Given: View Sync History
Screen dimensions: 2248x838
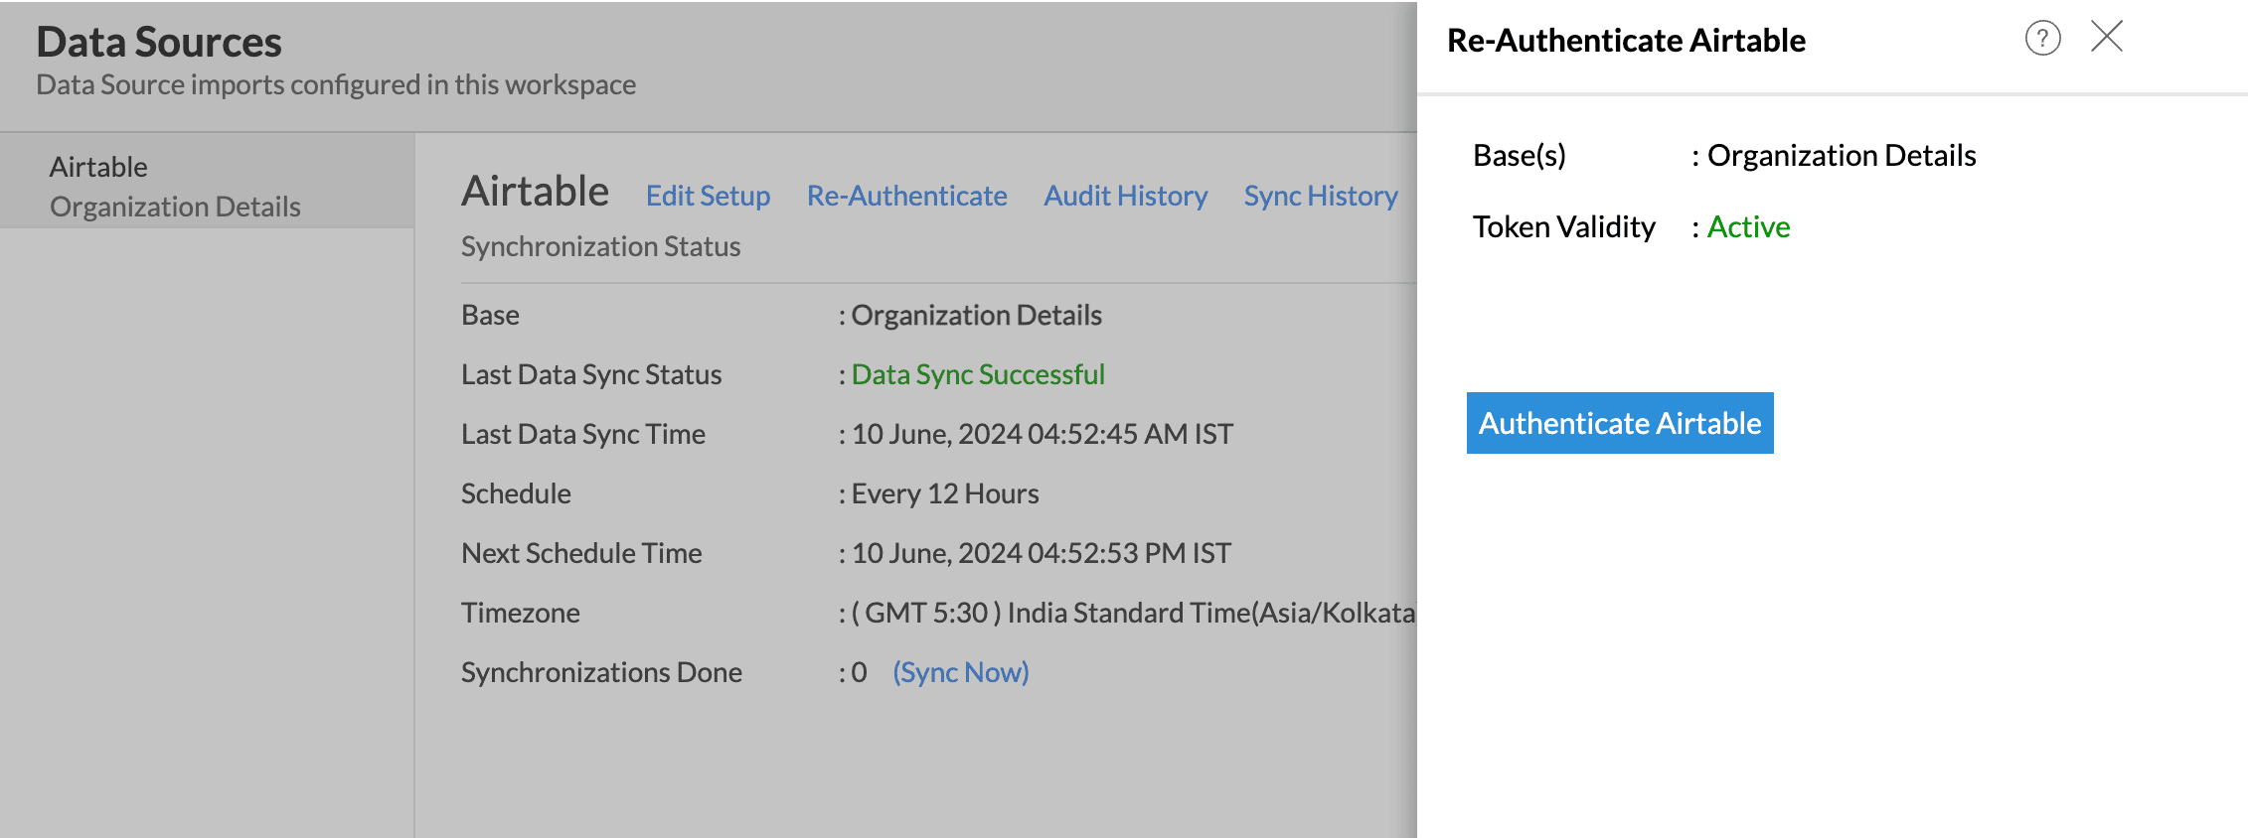Looking at the screenshot, I should [x=1321, y=196].
